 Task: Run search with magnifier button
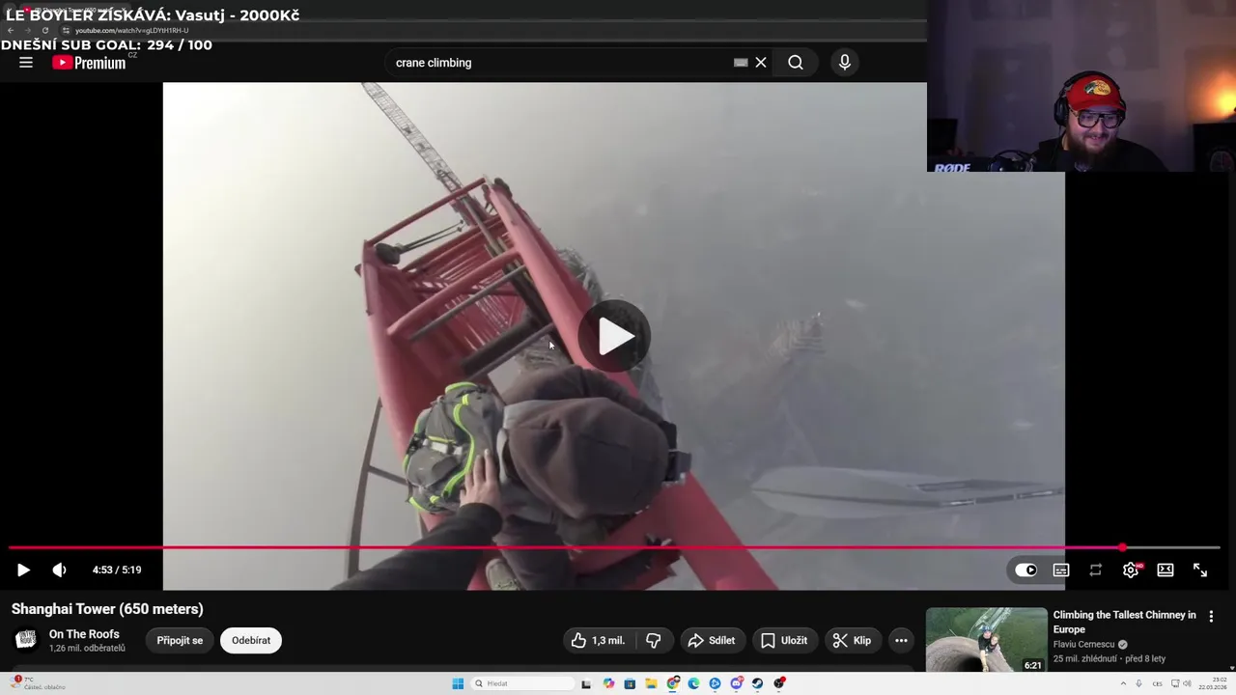tap(795, 63)
